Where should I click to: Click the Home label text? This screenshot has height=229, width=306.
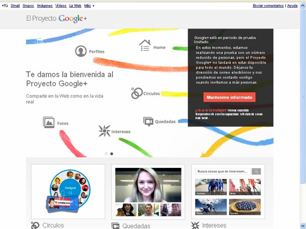tap(160, 47)
